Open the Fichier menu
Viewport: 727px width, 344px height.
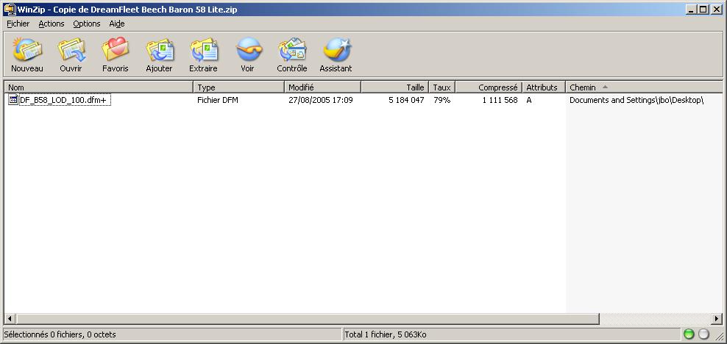18,24
